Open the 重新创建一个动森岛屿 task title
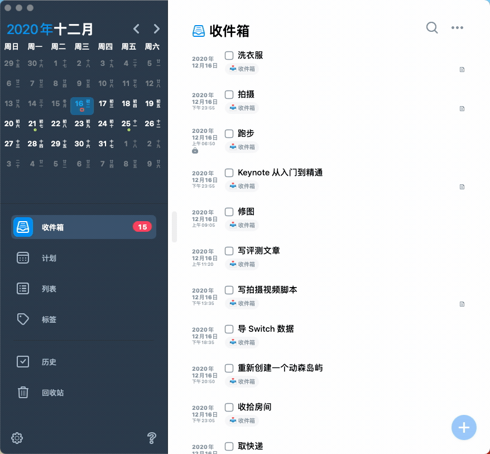The image size is (490, 454). tap(280, 368)
